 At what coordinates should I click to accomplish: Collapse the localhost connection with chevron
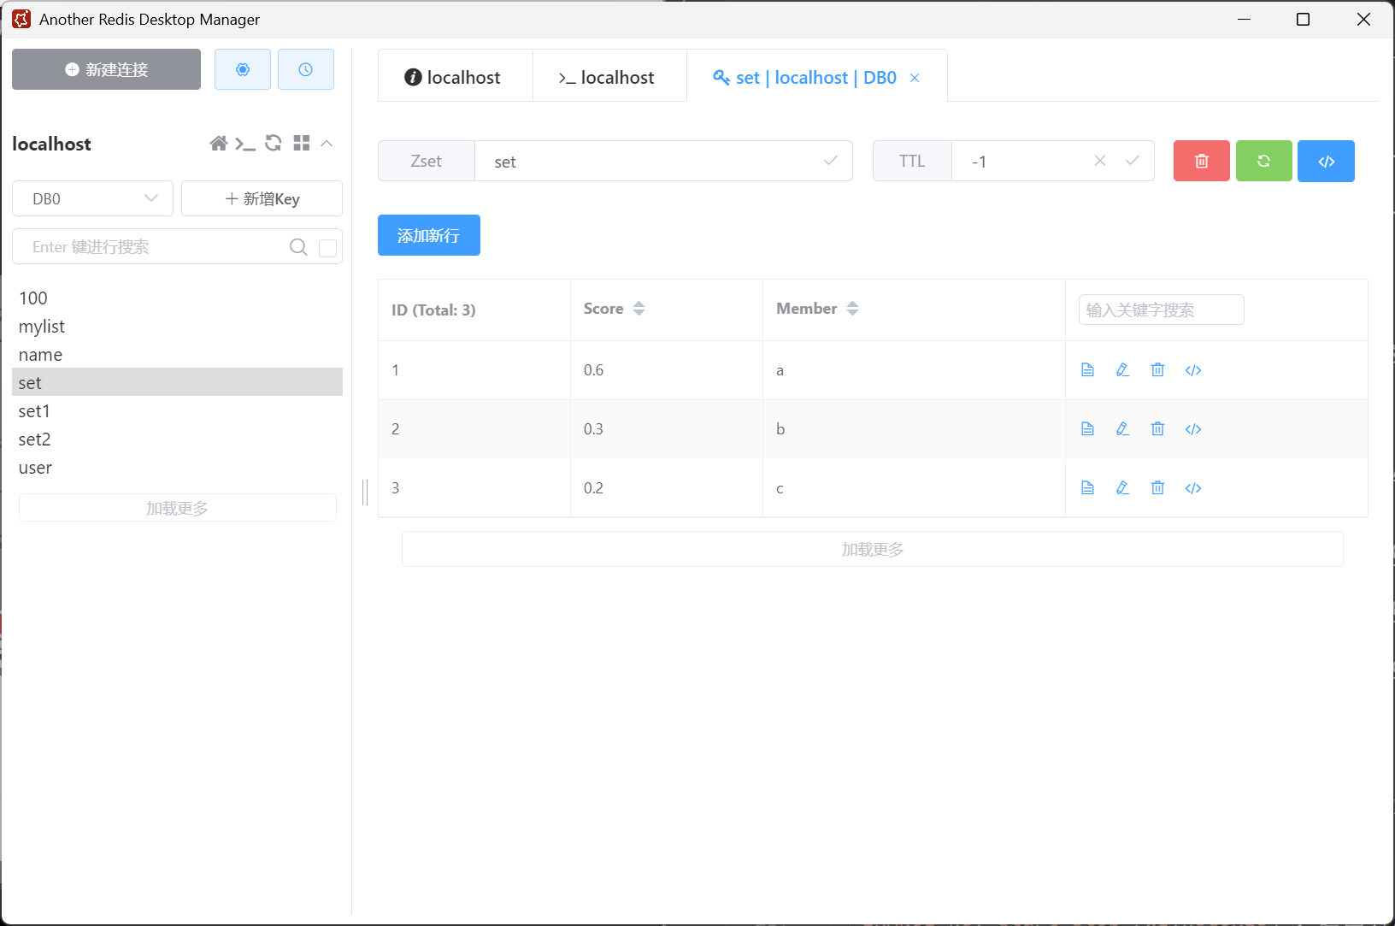click(327, 144)
